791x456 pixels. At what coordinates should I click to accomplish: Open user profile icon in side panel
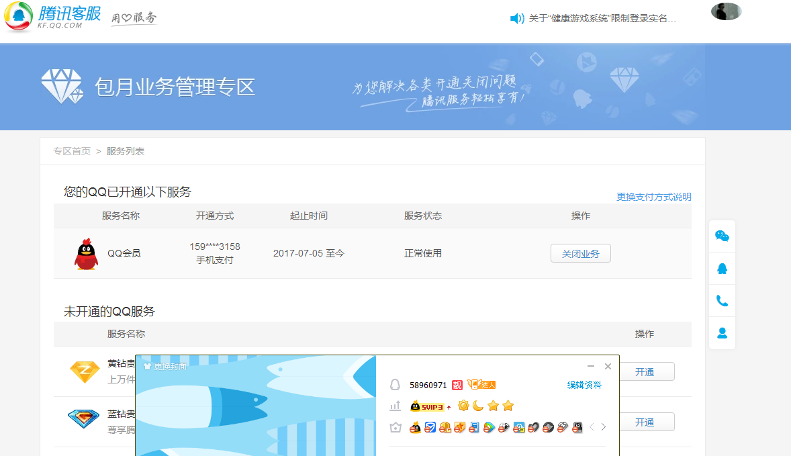click(722, 333)
